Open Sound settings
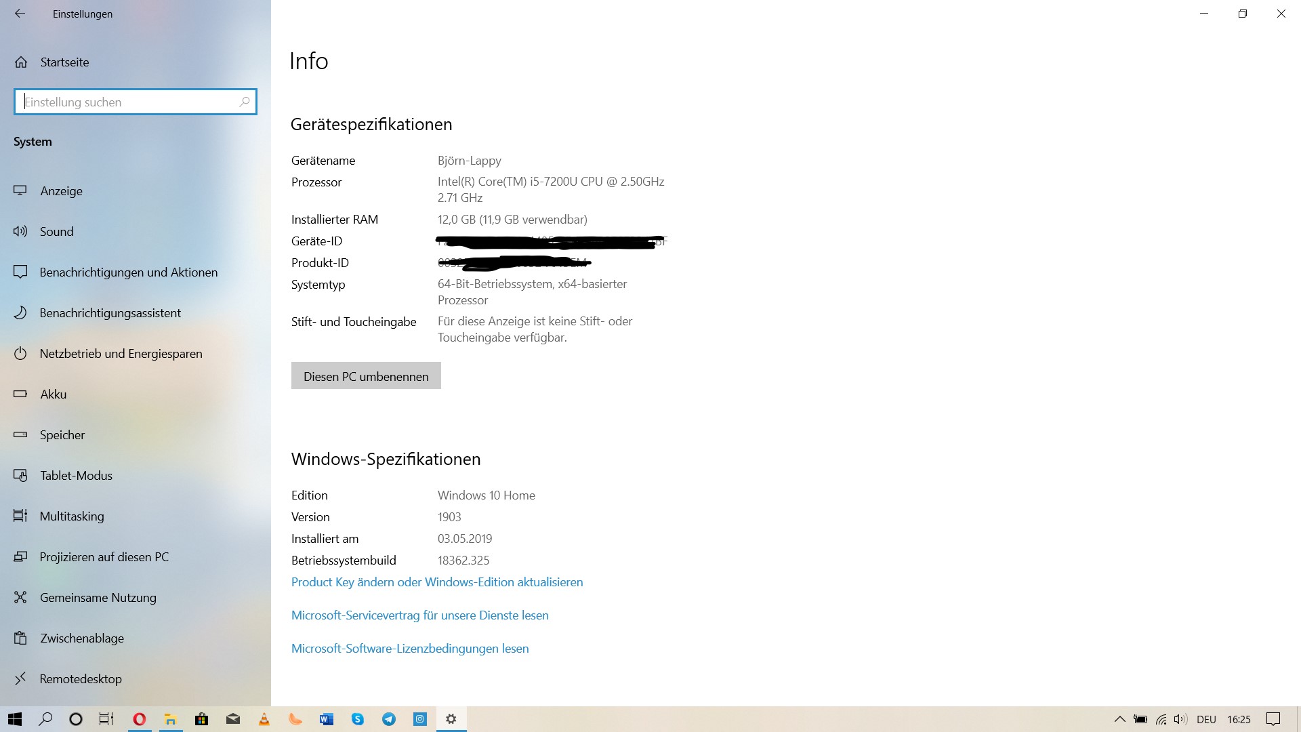Screen dimensions: 1301x732 56,232
